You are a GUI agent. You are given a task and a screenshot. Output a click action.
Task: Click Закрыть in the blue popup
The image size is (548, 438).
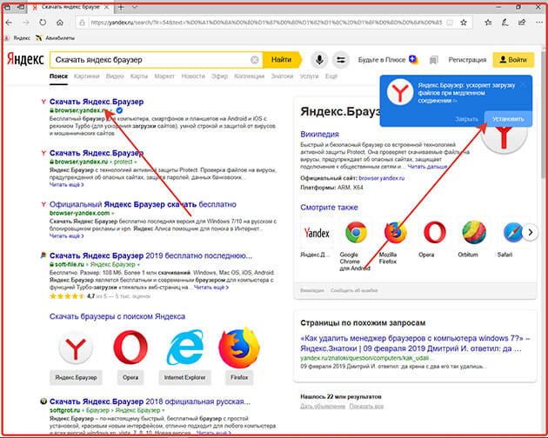click(x=466, y=119)
